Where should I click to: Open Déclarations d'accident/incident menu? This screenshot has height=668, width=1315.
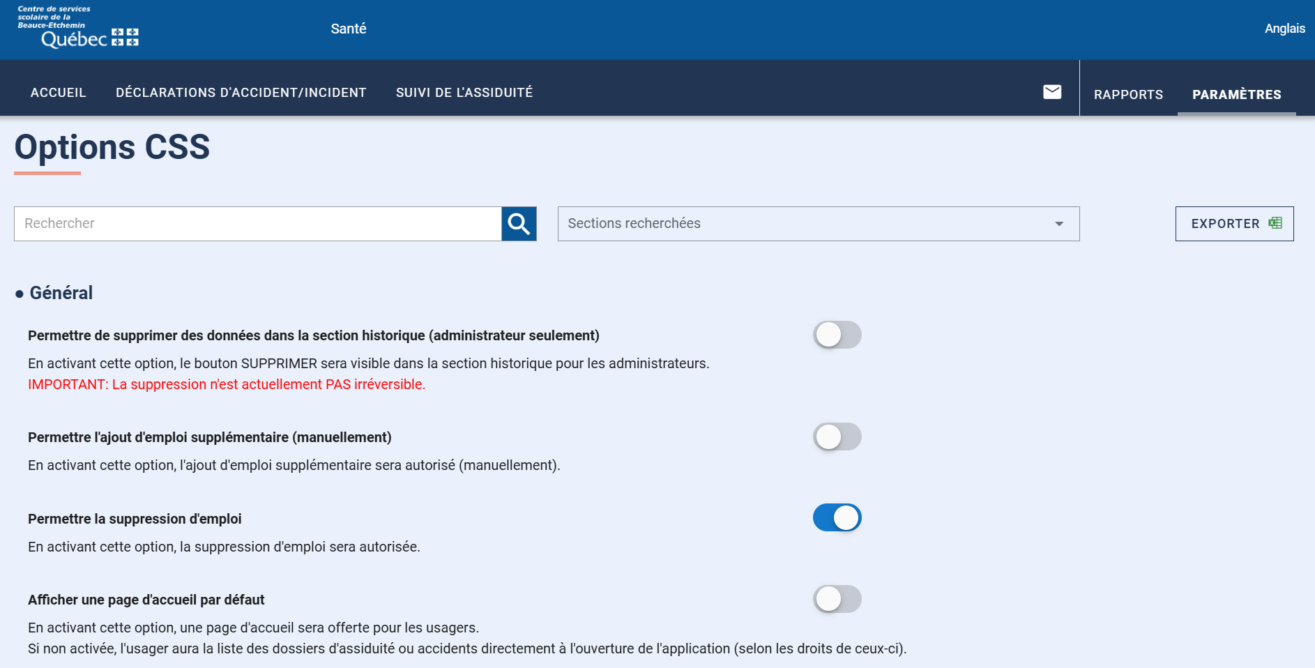(241, 93)
